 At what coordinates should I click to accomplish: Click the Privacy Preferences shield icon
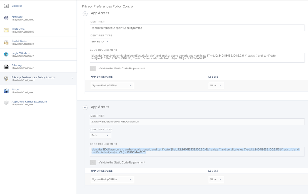(6, 79)
